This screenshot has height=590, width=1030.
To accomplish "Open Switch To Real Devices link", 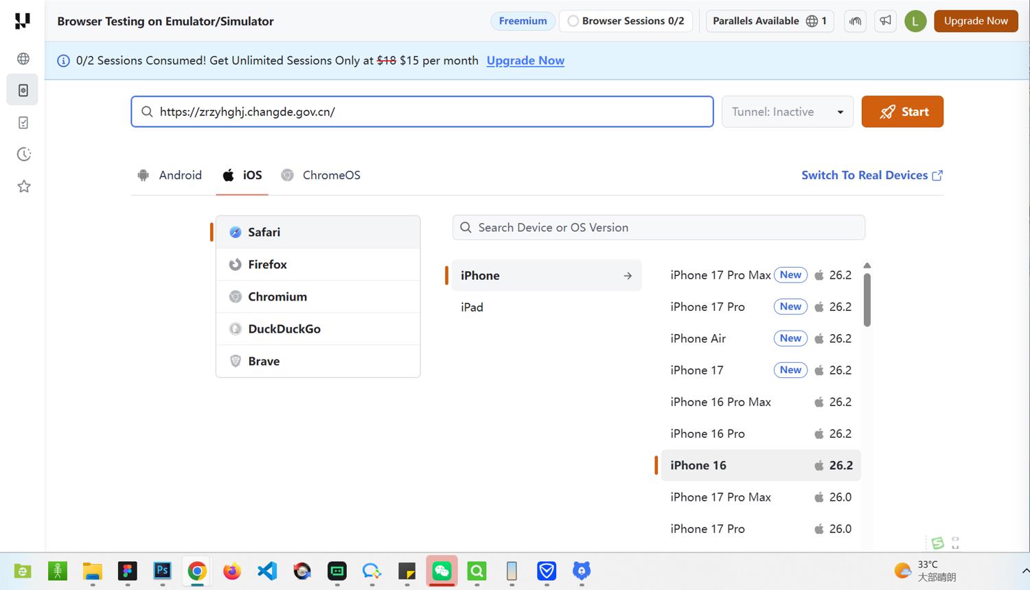I will pyautogui.click(x=872, y=175).
